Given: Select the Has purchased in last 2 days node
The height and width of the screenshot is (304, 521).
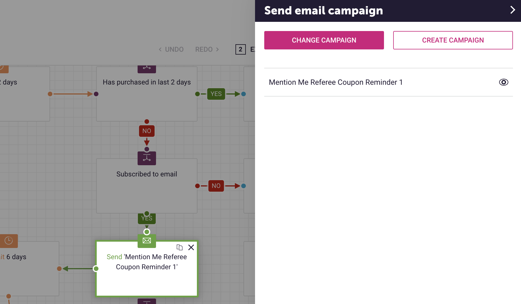Looking at the screenshot, I should point(147,94).
